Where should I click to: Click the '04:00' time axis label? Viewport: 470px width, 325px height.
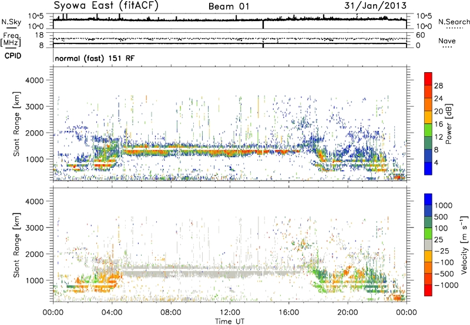(x=112, y=313)
